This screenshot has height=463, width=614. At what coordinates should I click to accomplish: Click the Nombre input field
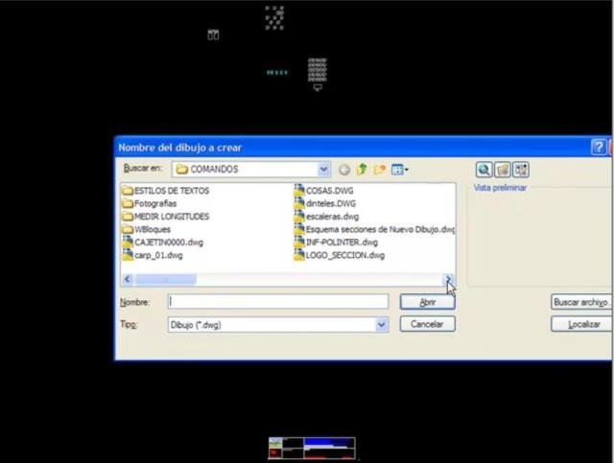pyautogui.click(x=278, y=302)
